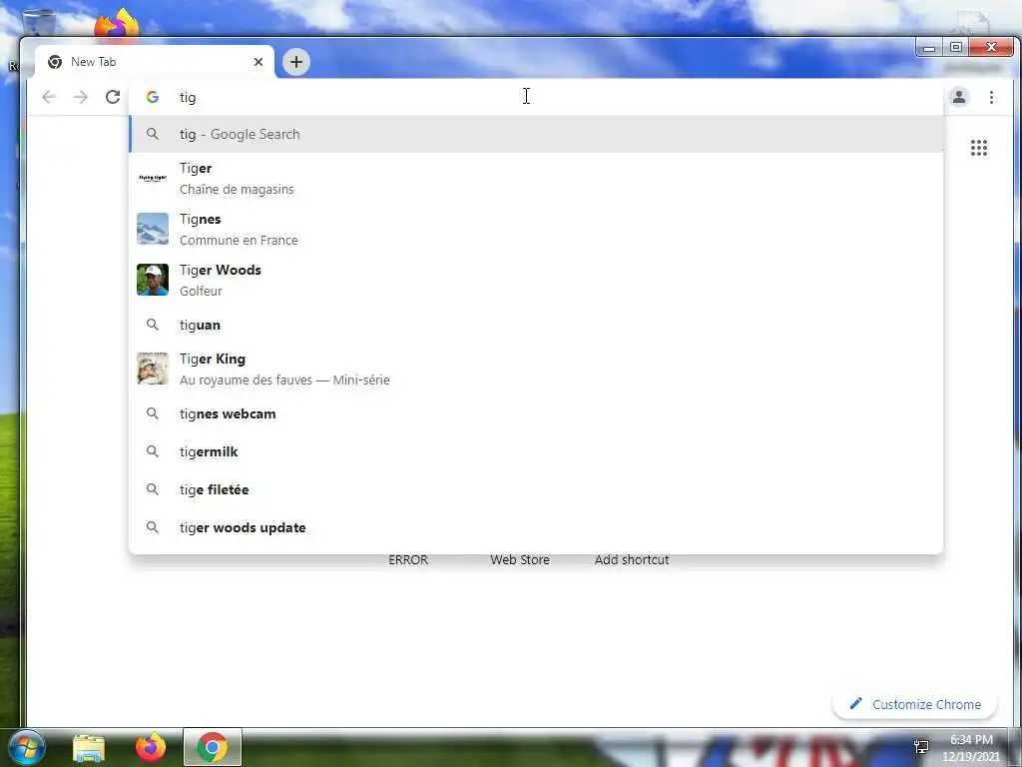1022x767 pixels.
Task: Click the magnifier icon beside 'tigermilk'
Action: tap(153, 451)
